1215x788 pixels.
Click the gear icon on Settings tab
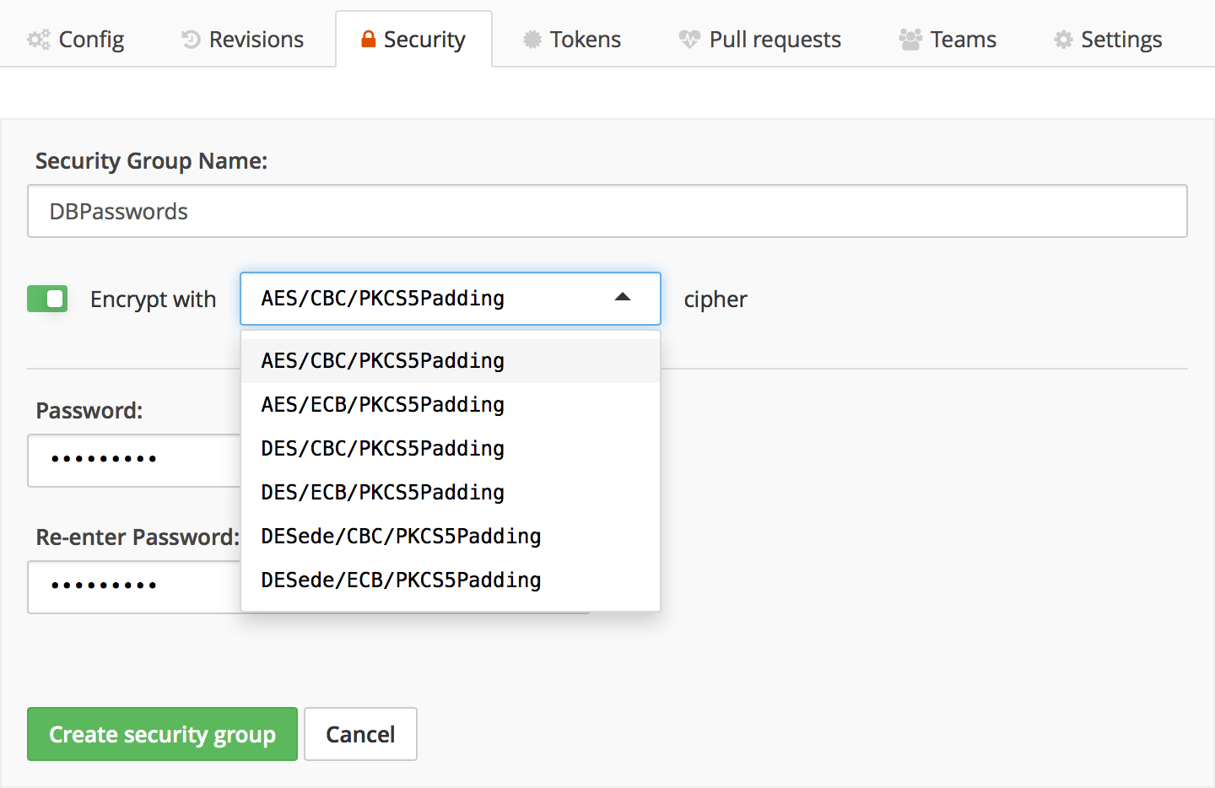(x=1063, y=40)
